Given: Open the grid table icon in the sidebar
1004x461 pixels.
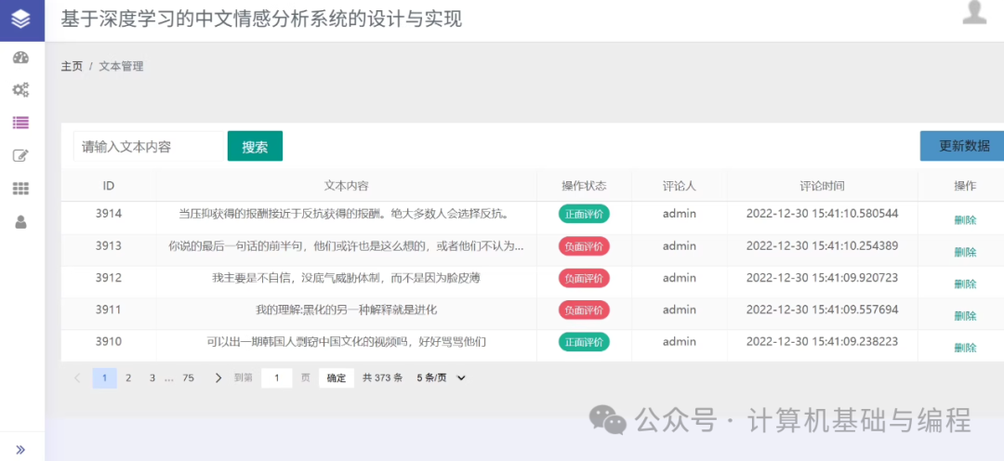Looking at the screenshot, I should click(x=21, y=189).
